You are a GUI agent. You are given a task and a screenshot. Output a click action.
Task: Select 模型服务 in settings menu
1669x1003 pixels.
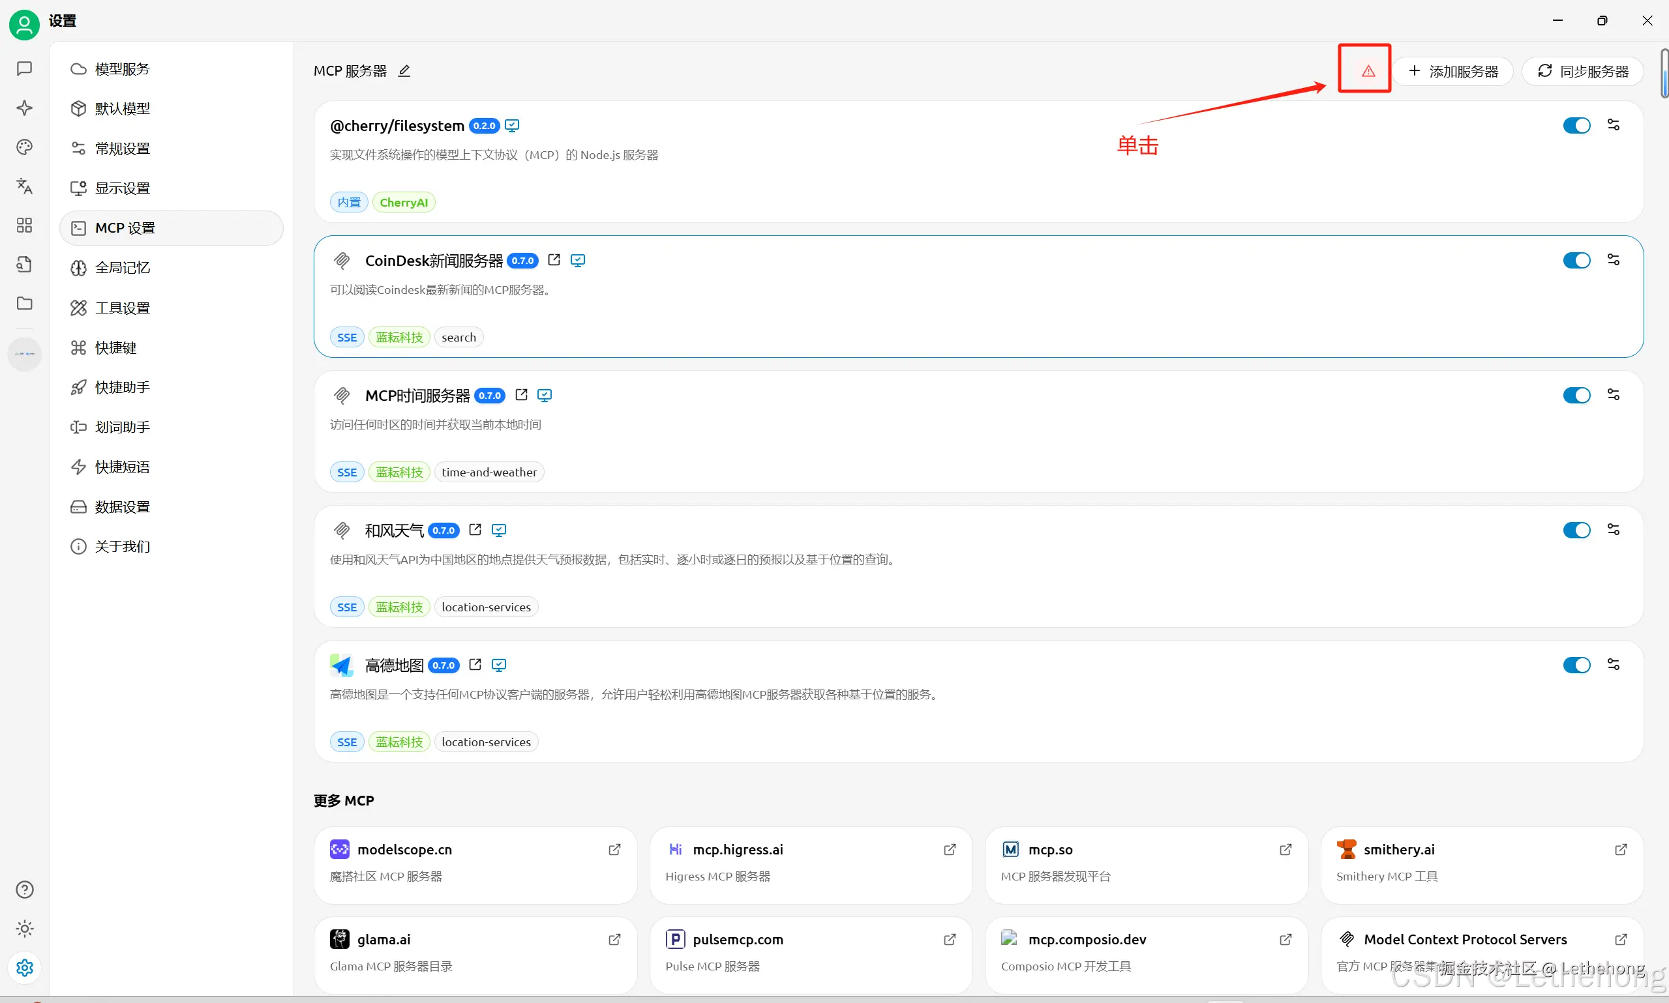click(123, 69)
